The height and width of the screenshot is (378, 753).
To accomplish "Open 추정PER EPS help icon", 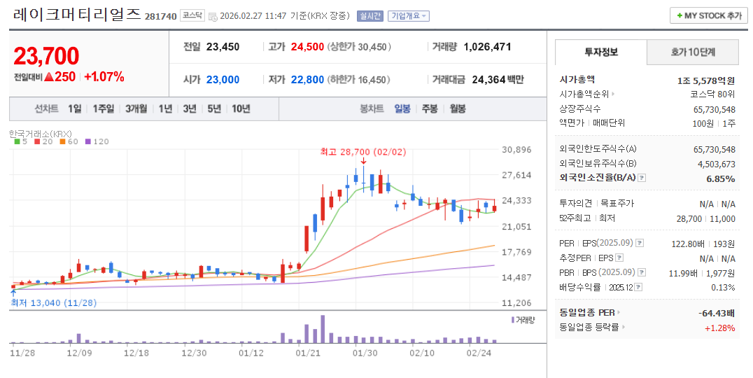I will click(x=619, y=258).
